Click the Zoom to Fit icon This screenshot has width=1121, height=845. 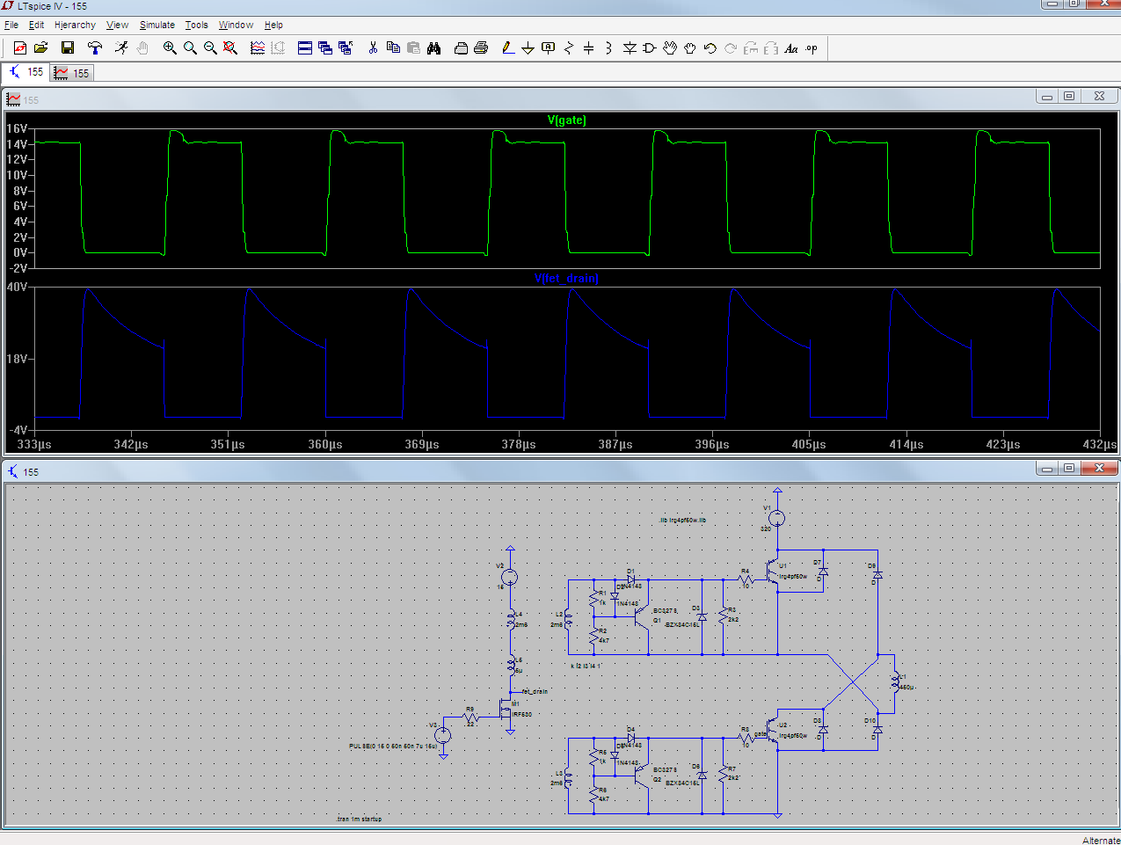pyautogui.click(x=230, y=48)
